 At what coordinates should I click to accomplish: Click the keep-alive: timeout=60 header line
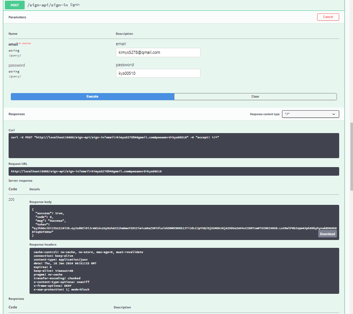point(53,271)
